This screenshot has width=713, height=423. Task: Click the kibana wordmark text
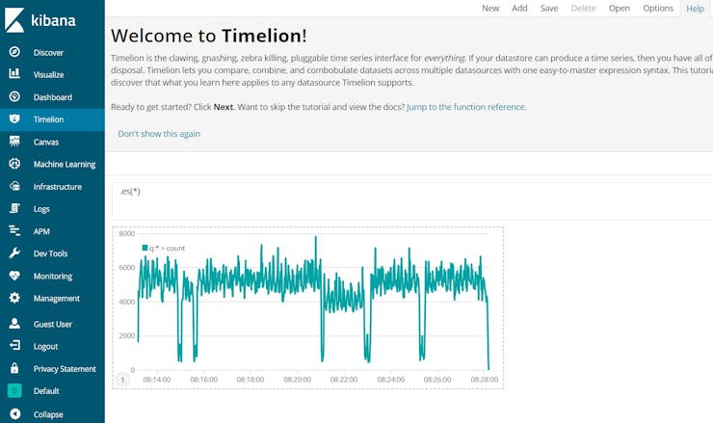[x=53, y=20]
